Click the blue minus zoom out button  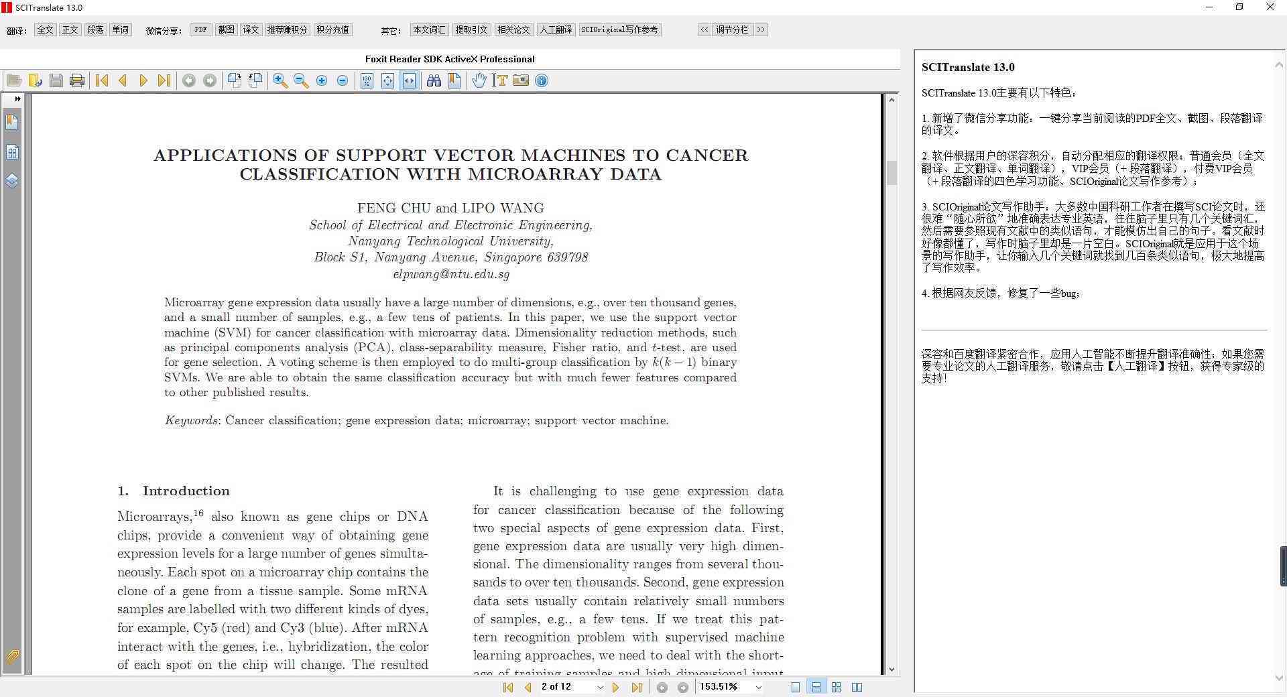343,80
